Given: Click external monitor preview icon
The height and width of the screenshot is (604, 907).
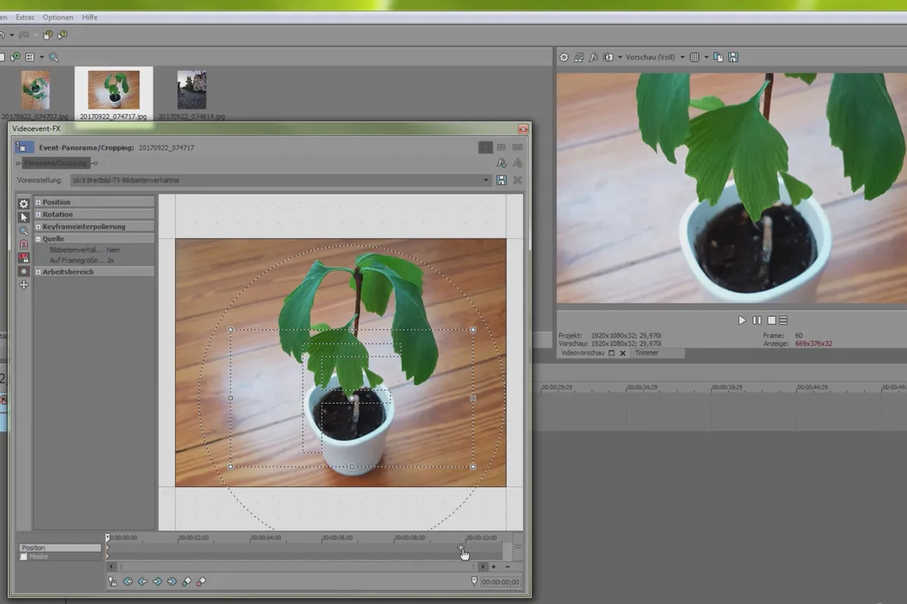Looking at the screenshot, I should coord(579,57).
